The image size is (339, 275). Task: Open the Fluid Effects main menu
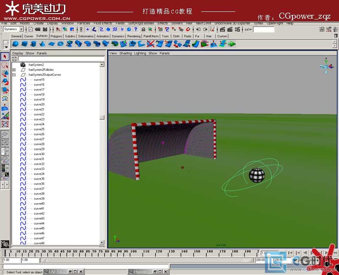point(103,23)
